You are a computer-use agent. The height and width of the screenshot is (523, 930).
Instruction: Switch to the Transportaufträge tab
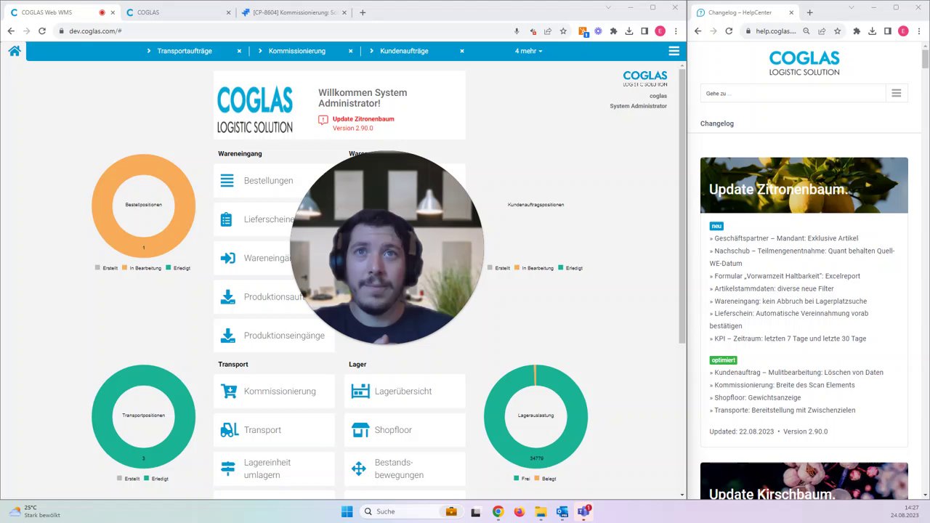coord(185,51)
